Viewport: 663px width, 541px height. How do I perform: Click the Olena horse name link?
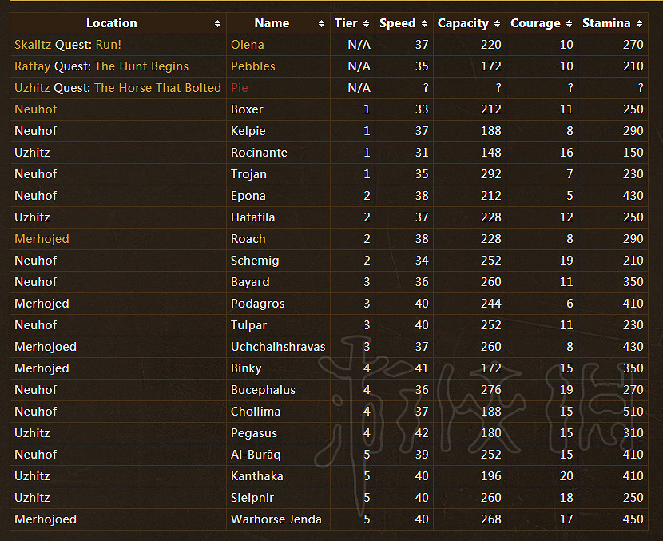click(247, 45)
